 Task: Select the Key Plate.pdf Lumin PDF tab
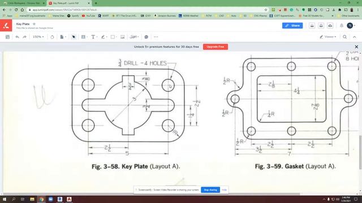[x=69, y=3]
